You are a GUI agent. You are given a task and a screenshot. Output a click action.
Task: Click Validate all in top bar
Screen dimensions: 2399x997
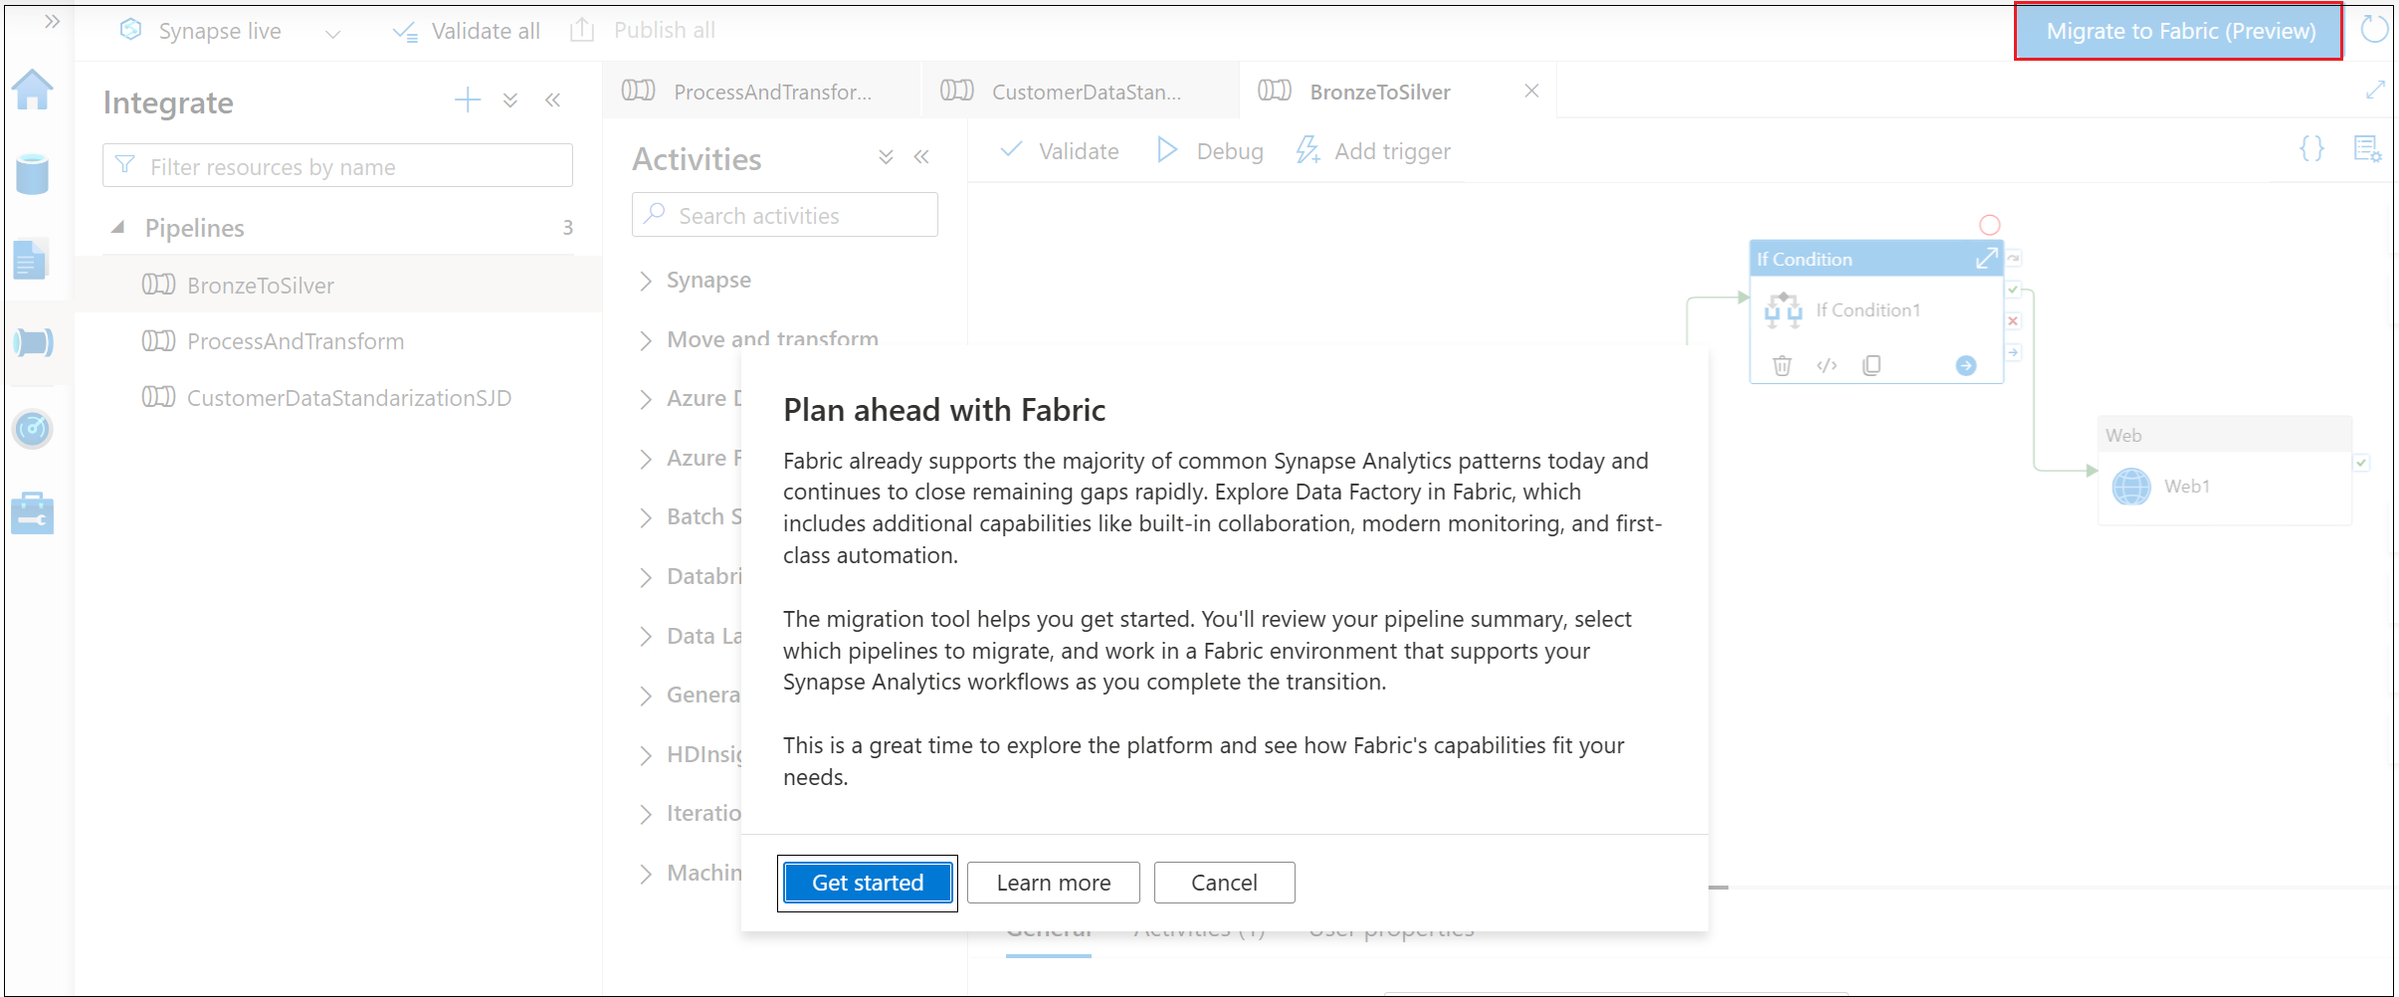466,31
